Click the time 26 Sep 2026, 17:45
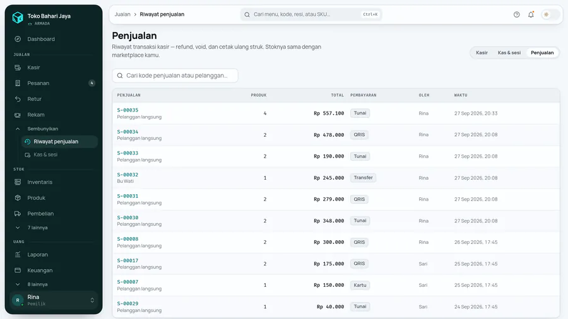Viewport: 568px width, 319px height. [x=476, y=242]
